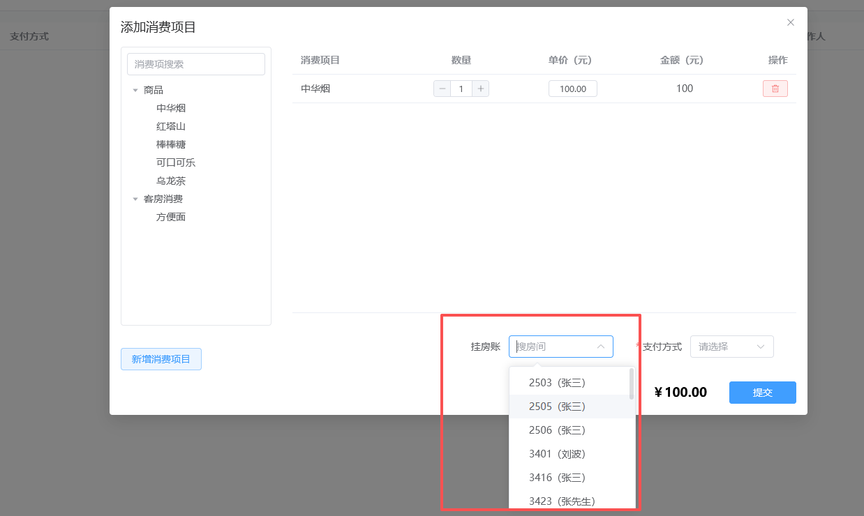
Task: Edit the 单价 field showing 100.00
Action: (573, 89)
